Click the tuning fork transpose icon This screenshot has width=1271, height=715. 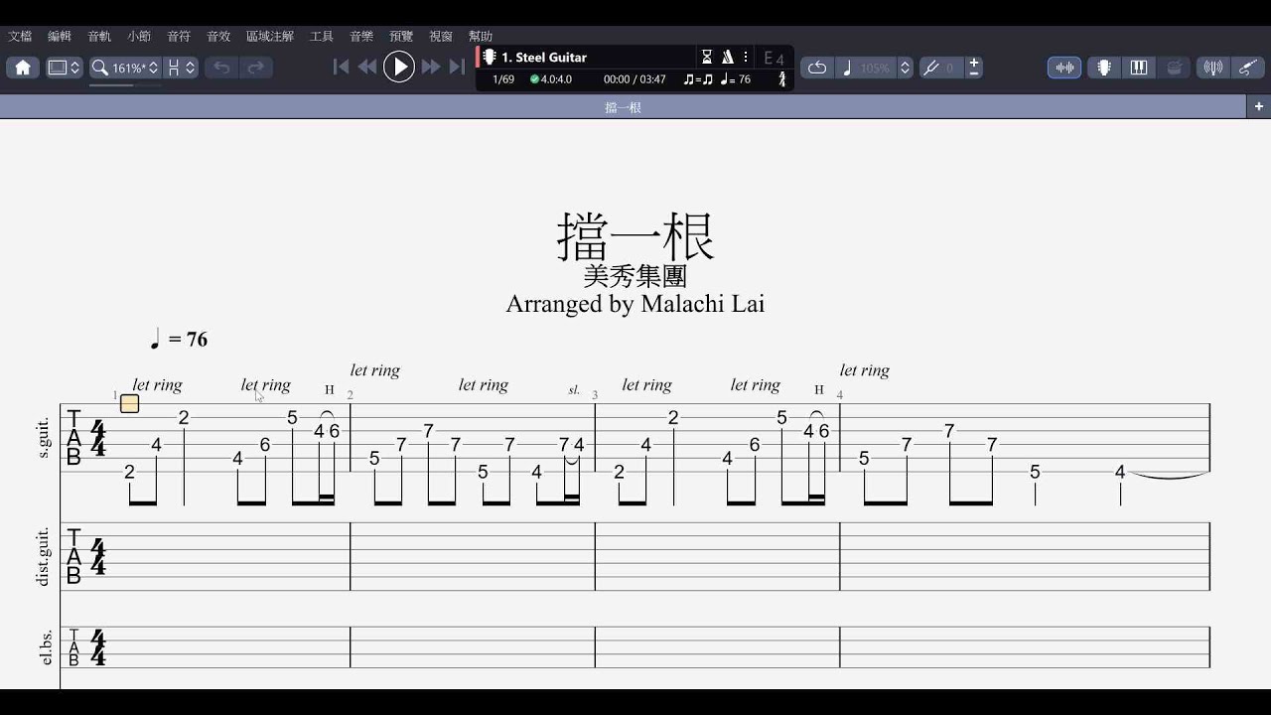tap(930, 68)
